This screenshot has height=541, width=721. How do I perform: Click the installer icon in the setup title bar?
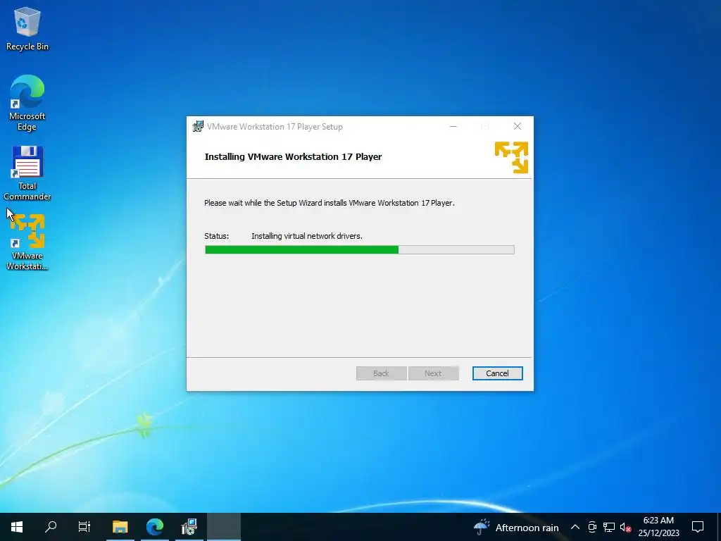[x=198, y=126]
